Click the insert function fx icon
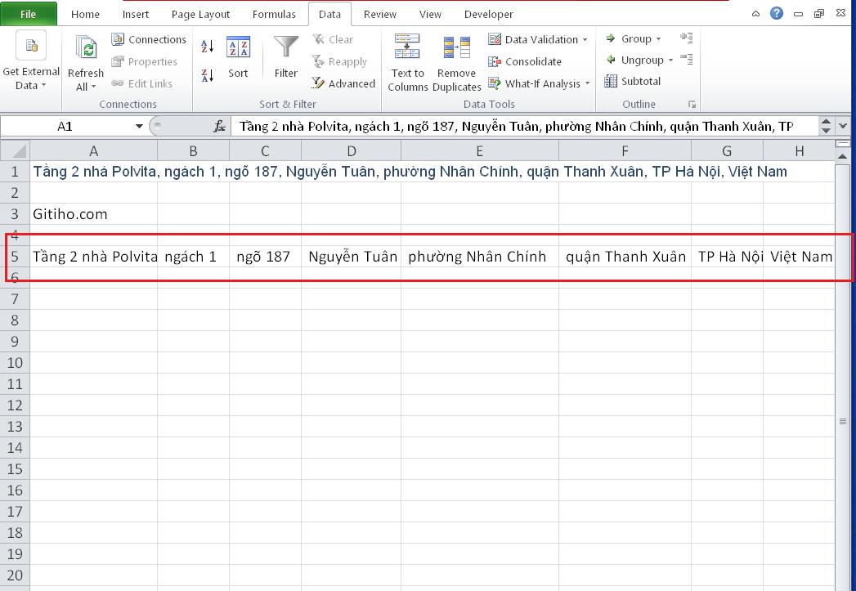856x591 pixels. [219, 127]
